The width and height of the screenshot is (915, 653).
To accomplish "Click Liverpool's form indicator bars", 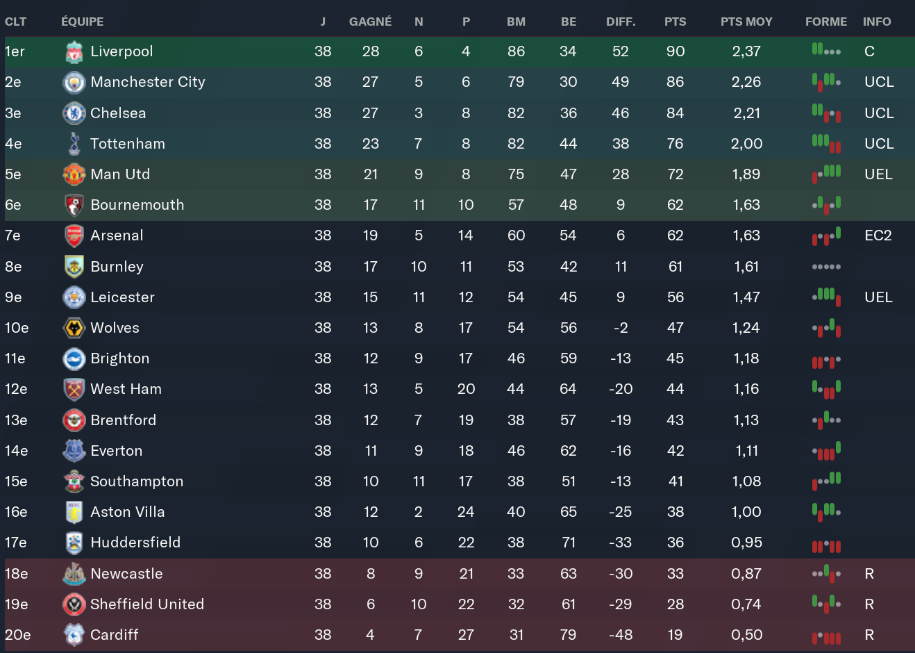I will tap(826, 50).
